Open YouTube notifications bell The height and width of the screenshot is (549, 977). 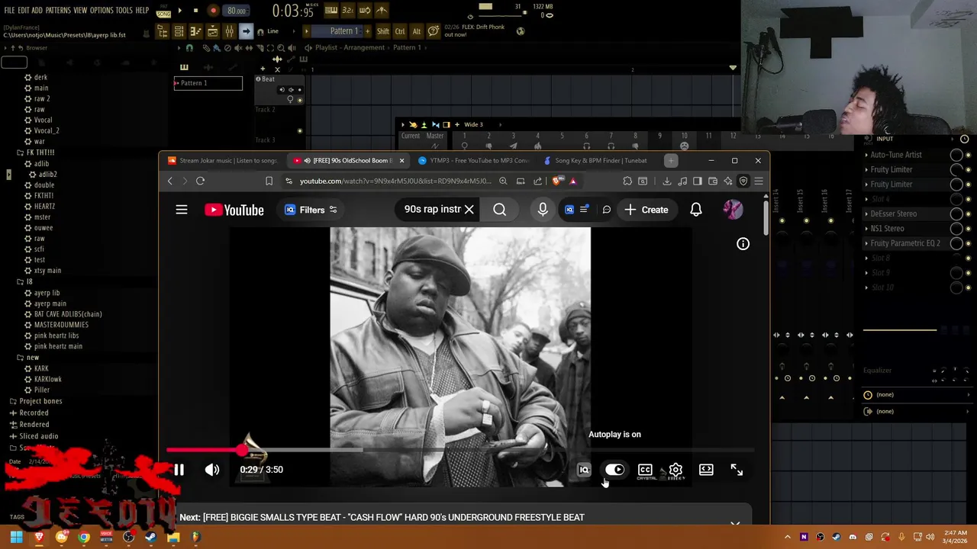696,210
